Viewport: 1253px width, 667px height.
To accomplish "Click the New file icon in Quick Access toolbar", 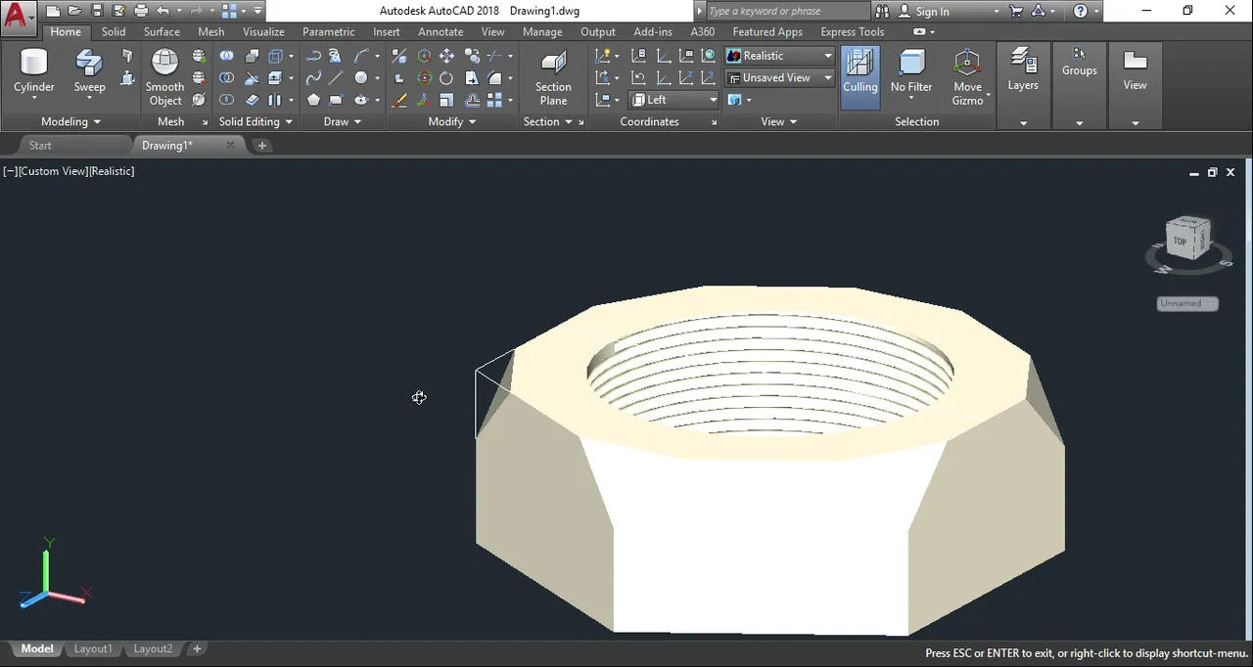I will (53, 11).
